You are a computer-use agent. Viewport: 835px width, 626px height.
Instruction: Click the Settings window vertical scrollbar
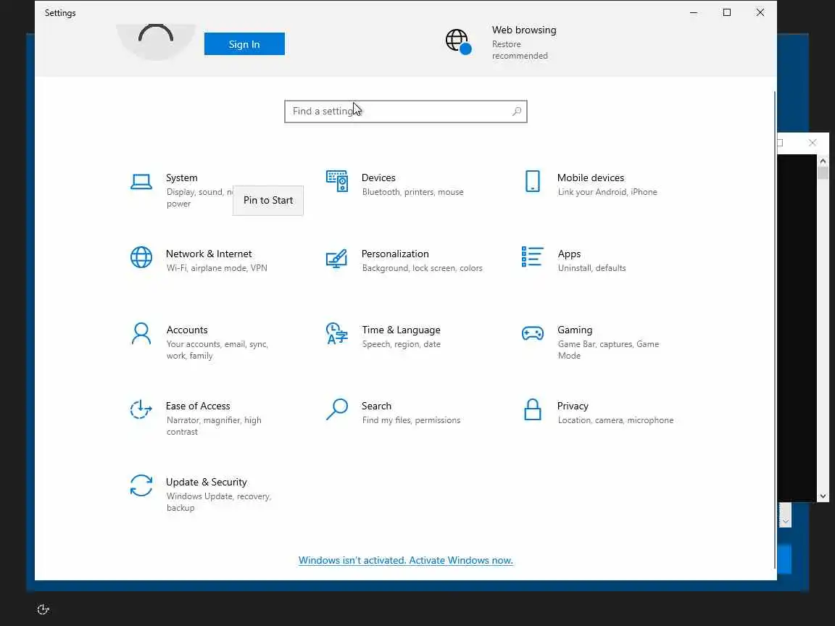point(775,330)
